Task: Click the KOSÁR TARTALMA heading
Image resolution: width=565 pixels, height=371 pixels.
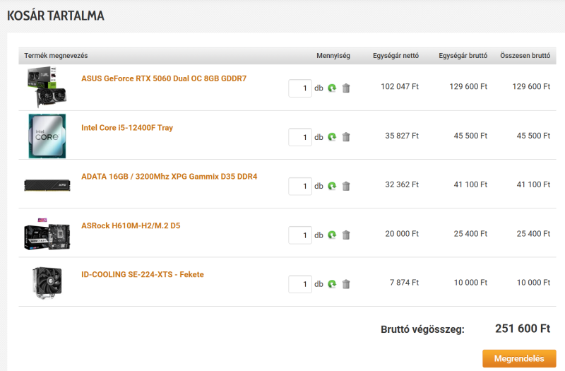Action: point(56,16)
